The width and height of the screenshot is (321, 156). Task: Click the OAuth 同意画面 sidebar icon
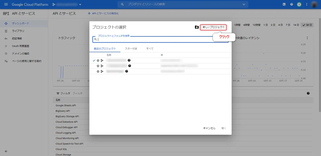click(6, 46)
